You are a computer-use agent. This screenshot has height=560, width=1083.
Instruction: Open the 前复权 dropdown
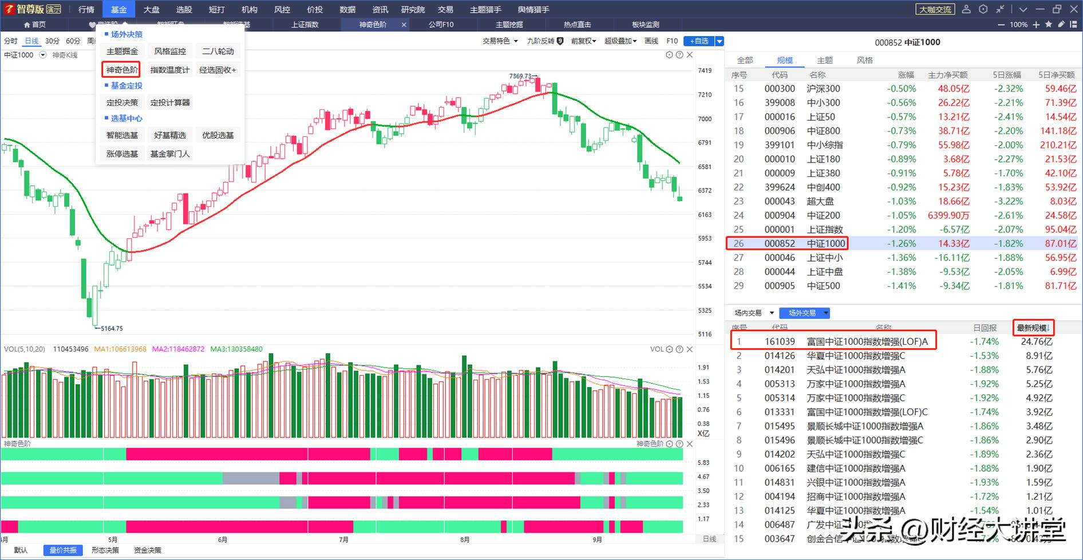[x=583, y=41]
